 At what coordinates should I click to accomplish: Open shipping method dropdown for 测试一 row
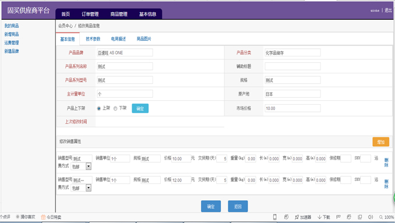pos(89,187)
